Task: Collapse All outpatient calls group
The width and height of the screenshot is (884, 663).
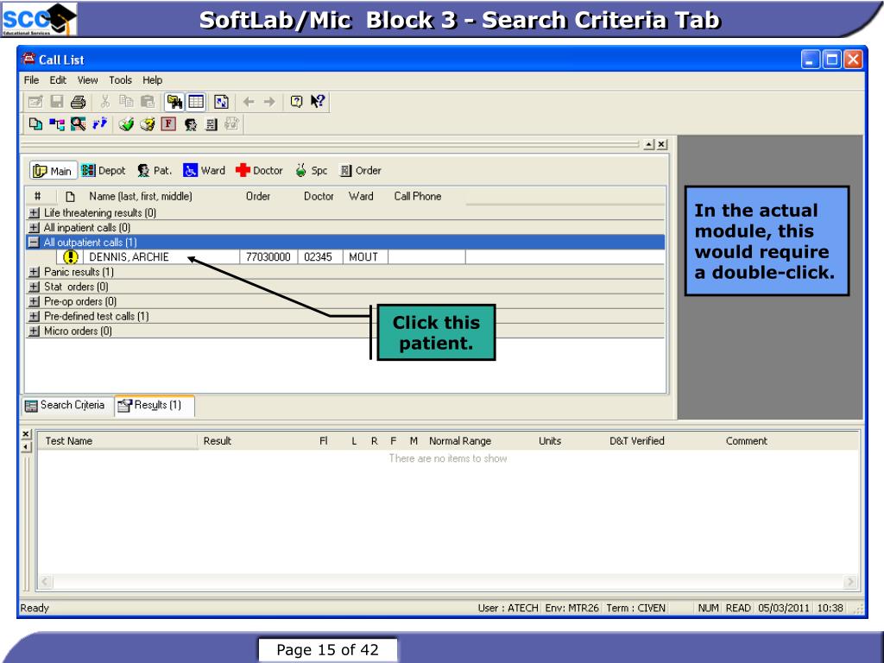Action: coord(34,243)
